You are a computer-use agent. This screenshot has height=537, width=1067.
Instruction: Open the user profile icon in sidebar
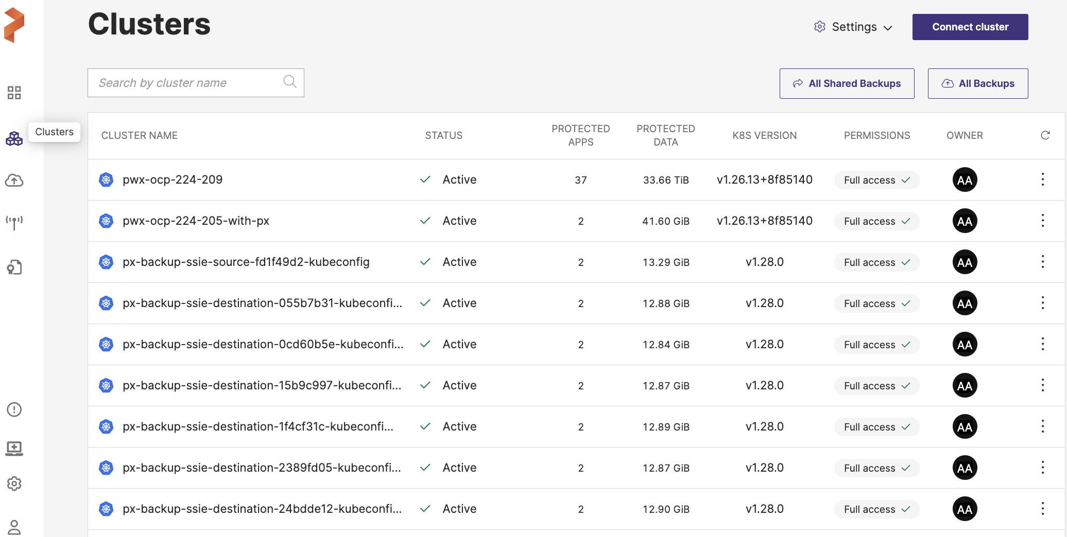pos(14,527)
